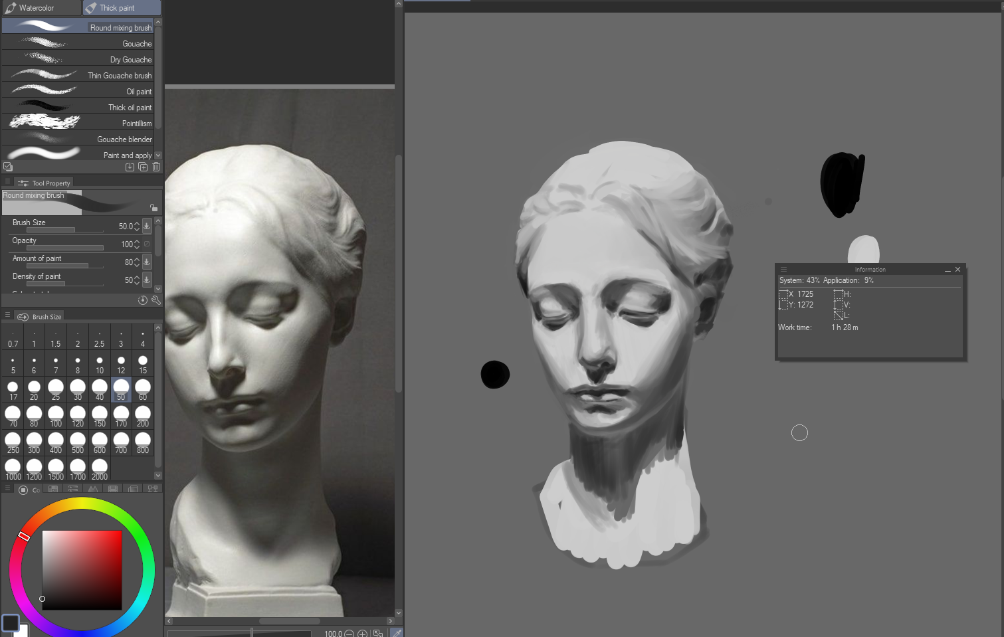
Task: Toggle the lock on Round mixing brush
Action: coord(153,207)
